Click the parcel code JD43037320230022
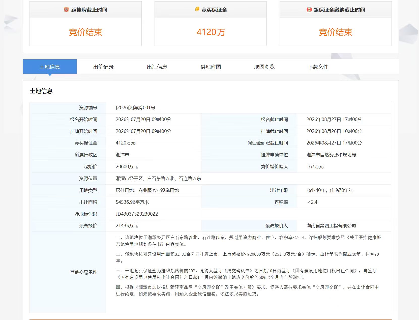 click(137, 214)
